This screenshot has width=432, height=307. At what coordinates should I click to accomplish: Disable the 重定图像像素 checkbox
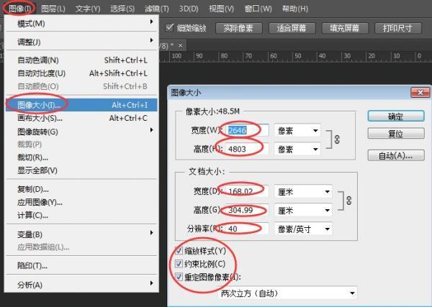click(x=179, y=277)
